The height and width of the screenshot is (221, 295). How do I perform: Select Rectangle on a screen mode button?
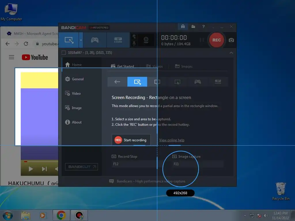point(137,82)
